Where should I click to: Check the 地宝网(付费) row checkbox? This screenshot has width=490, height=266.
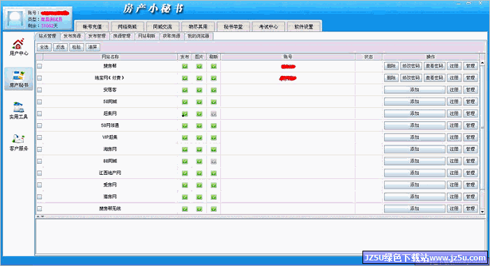coord(39,78)
